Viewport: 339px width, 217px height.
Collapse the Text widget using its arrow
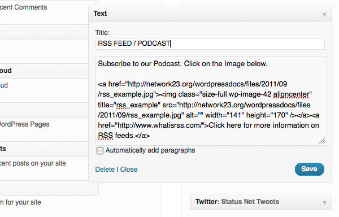point(324,15)
